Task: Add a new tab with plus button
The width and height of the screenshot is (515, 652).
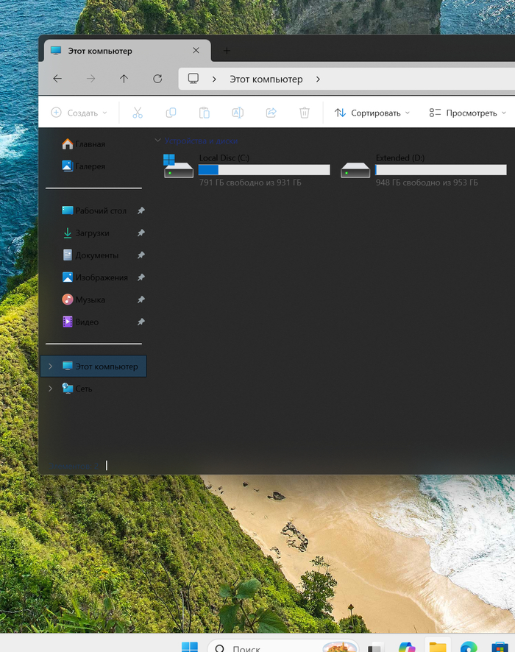Action: click(x=227, y=51)
